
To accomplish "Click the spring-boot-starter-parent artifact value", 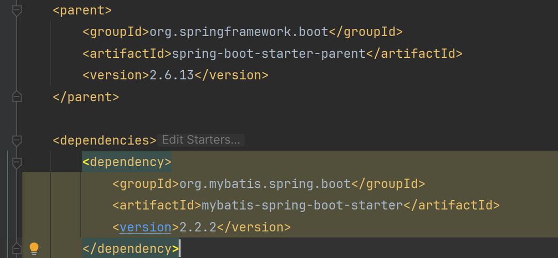I will (269, 54).
